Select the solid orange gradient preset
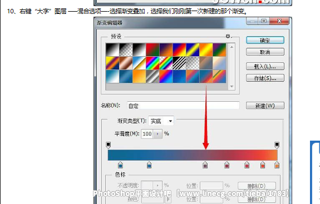 (139, 76)
